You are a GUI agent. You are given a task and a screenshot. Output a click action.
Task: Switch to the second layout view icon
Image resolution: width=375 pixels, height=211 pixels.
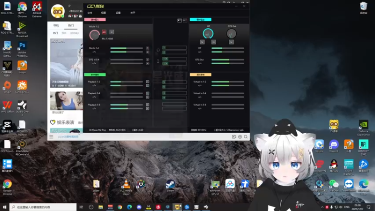[x=185, y=21]
